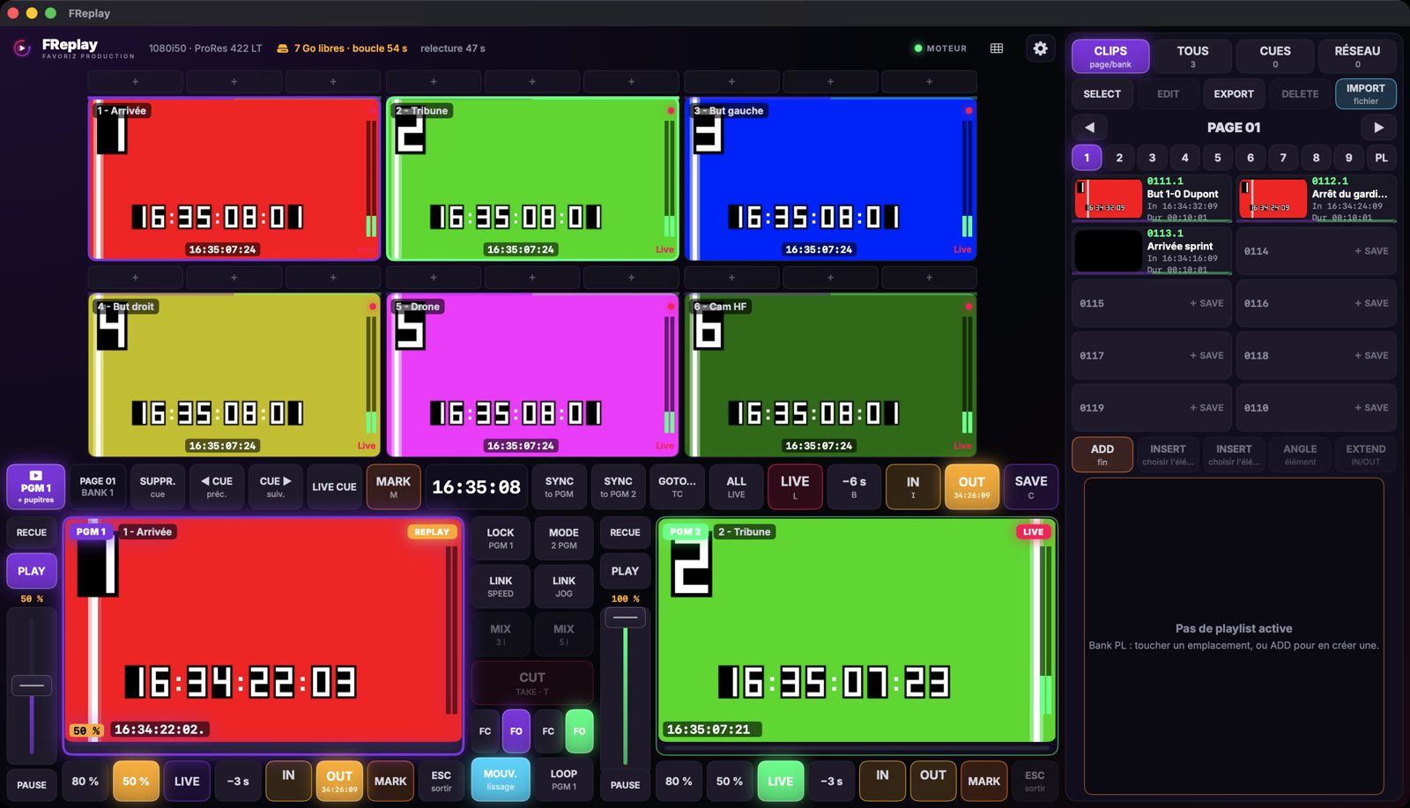Click ADD fin playlist button

point(1102,455)
